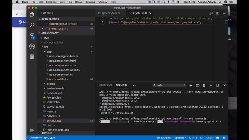Open the panel overflow ellipsis menu

tap(135, 86)
